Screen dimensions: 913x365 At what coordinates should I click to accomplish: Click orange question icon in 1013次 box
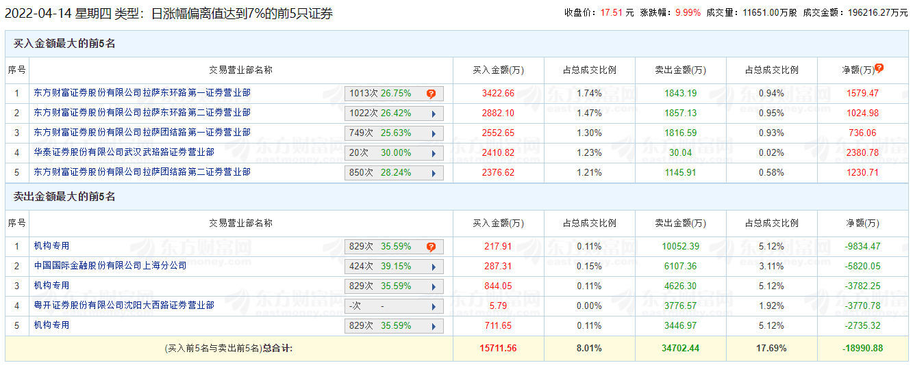point(431,94)
